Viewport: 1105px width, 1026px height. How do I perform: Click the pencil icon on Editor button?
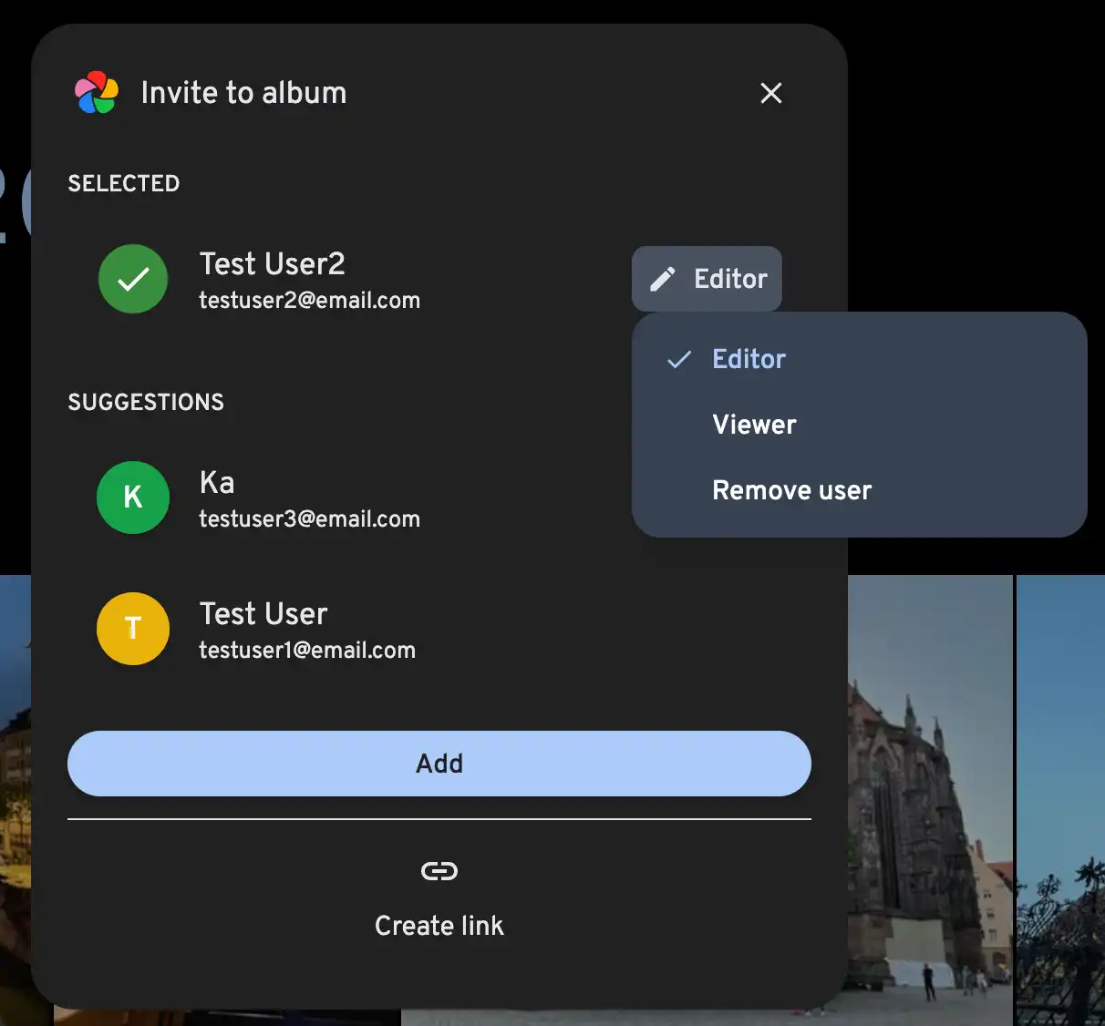click(663, 279)
